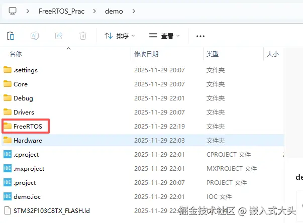Image resolution: width=303 pixels, height=223 pixels.
Task: Sort by the 类型 column header
Action: click(x=213, y=54)
